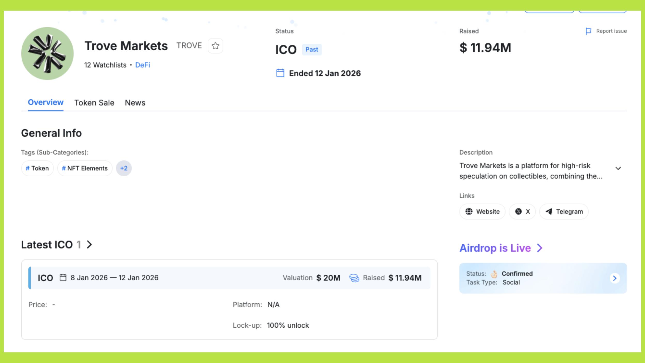Toggle the watchlist star for Trove Markets
This screenshot has height=363, width=645.
tap(215, 46)
